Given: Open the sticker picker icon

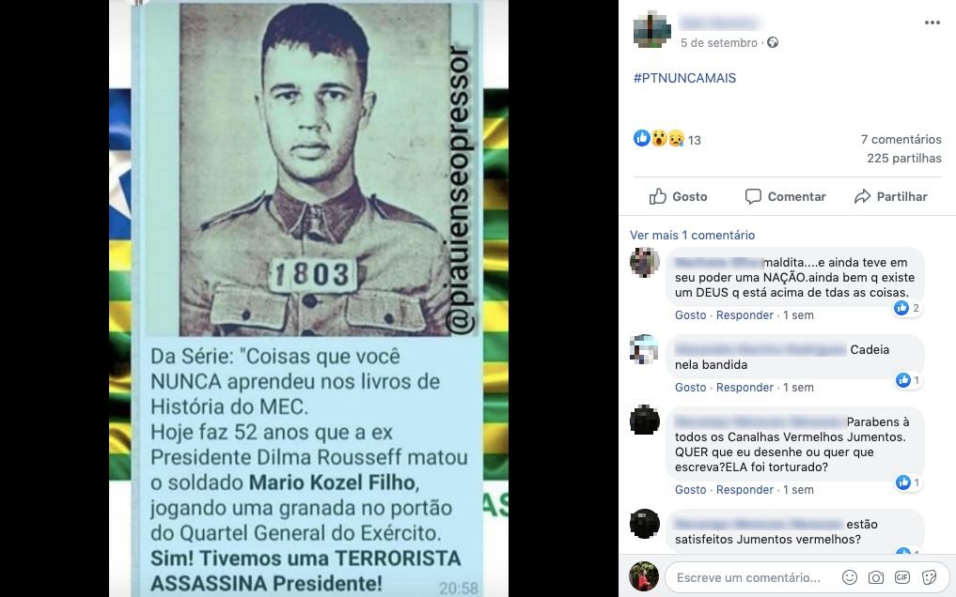Looking at the screenshot, I should click(929, 577).
